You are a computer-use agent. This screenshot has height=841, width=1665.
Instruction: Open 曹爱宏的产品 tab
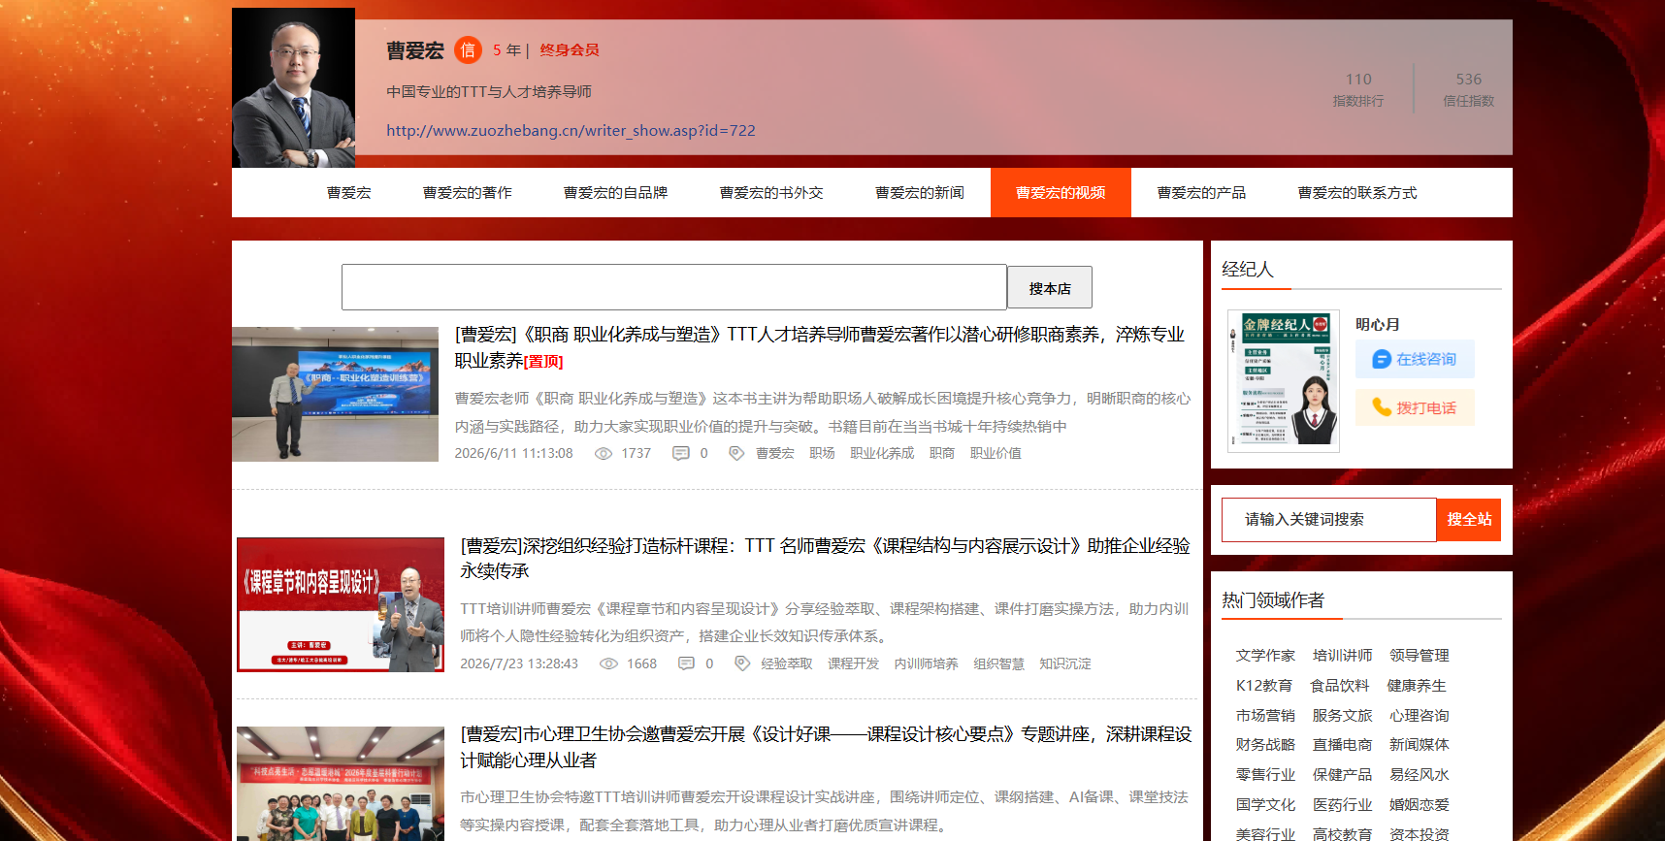[1201, 192]
